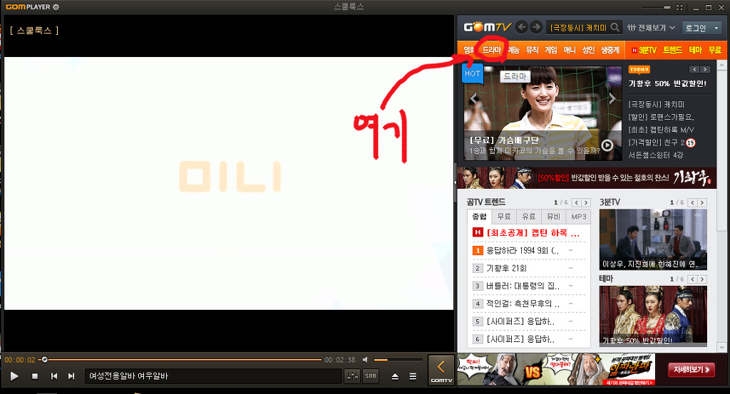This screenshot has height=394, width=730.
Task: Open the 테마 menu item in orange bar
Action: coord(695,51)
